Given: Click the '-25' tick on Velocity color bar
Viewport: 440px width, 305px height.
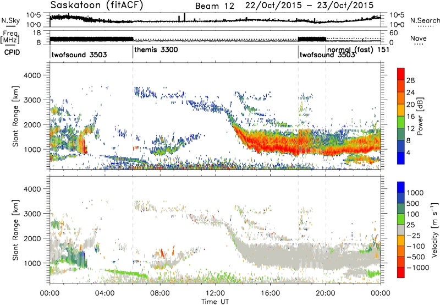Looking at the screenshot, I should pyautogui.click(x=414, y=235).
